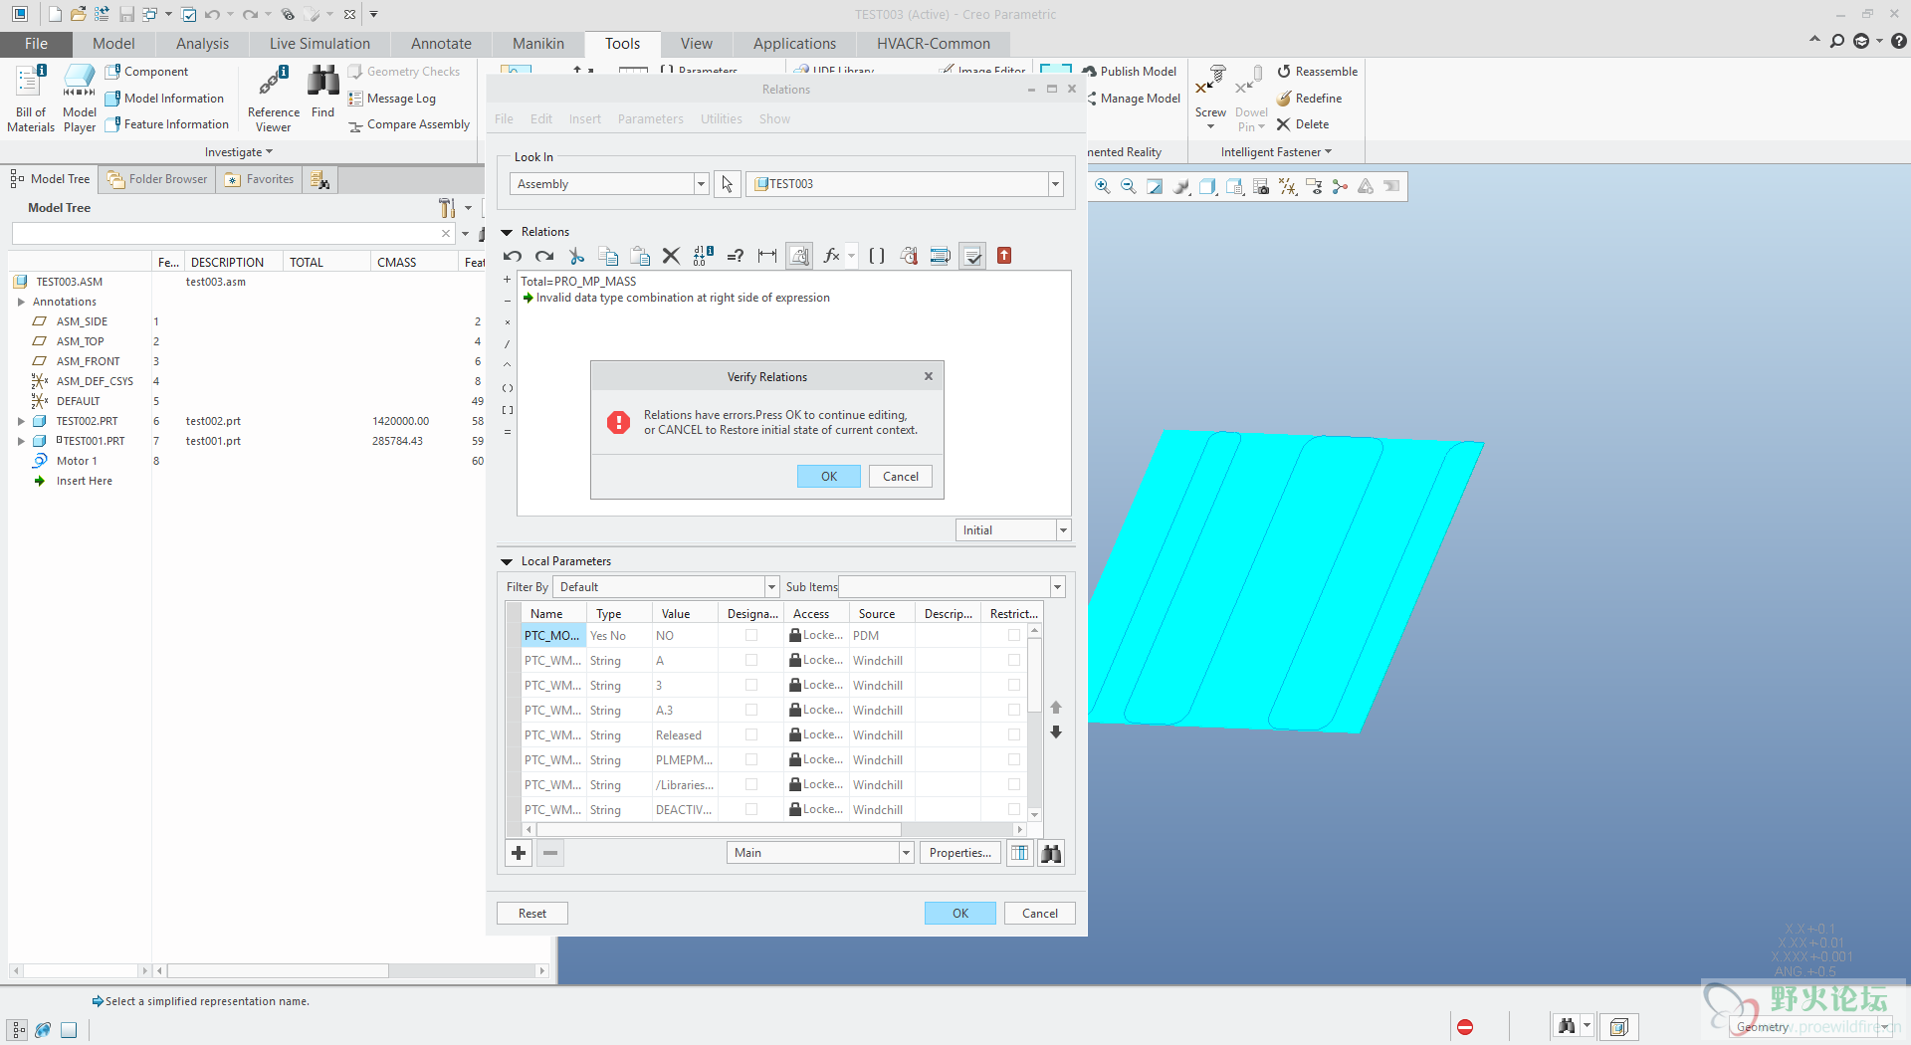Switch to Analysis ribbon tab
Image resolution: width=1911 pixels, height=1045 pixels.
(x=202, y=44)
